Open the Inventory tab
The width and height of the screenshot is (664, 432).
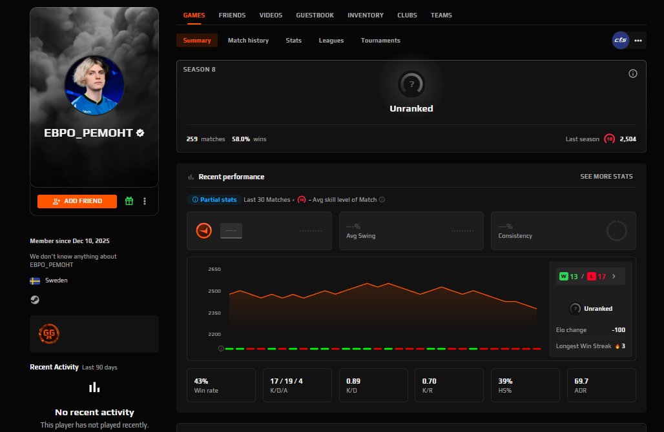click(366, 15)
